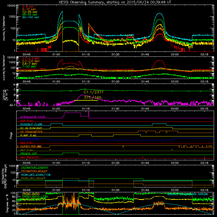This screenshot has height=217, width=217.
Task: Click the GAP_FLAG label
Action: coord(27,121)
